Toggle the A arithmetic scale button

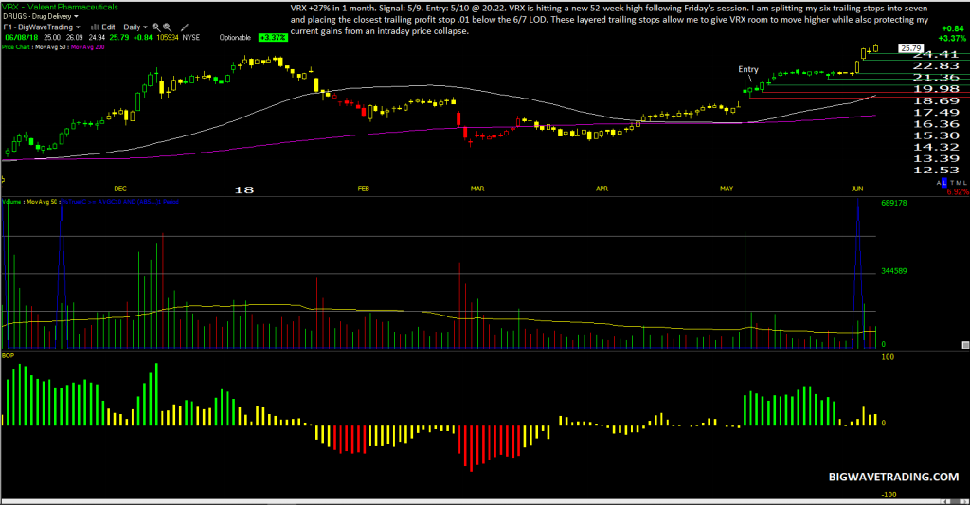[939, 183]
